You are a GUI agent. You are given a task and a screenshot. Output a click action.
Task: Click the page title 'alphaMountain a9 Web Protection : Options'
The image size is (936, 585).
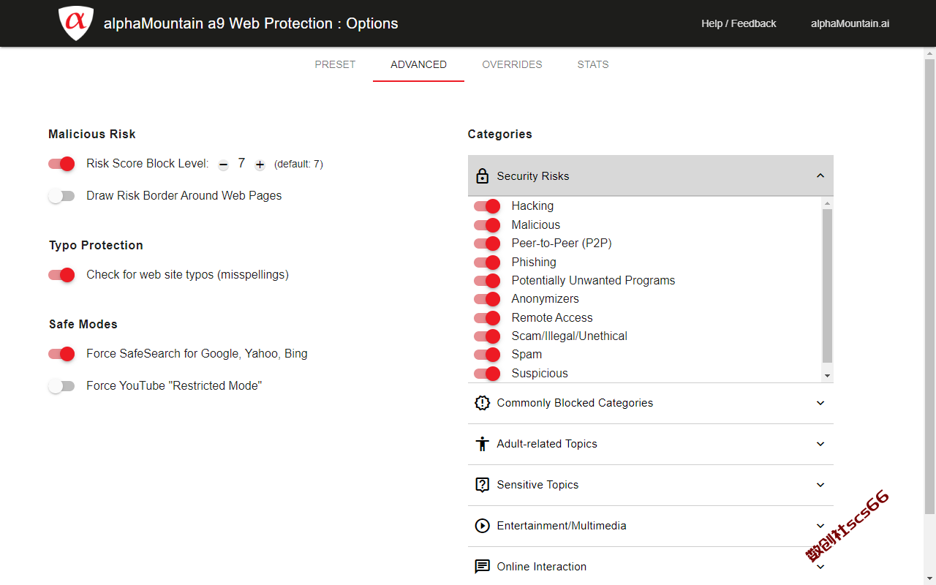click(251, 23)
